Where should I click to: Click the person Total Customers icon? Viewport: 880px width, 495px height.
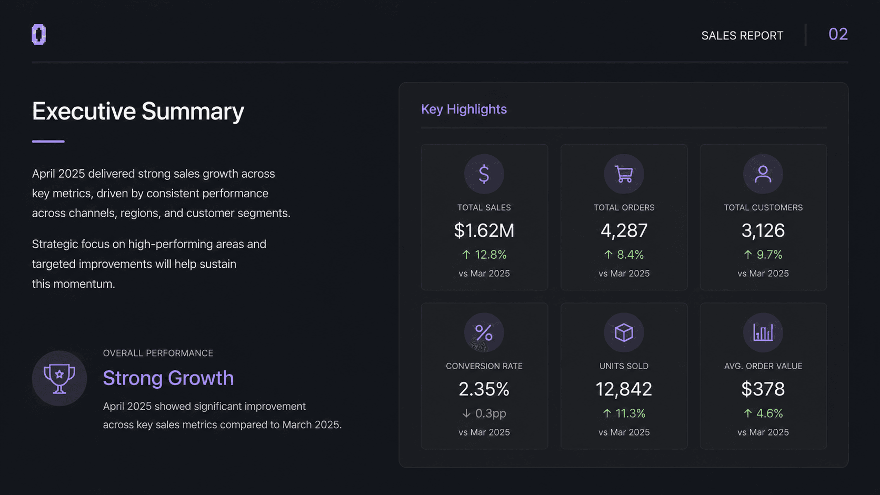pos(763,174)
